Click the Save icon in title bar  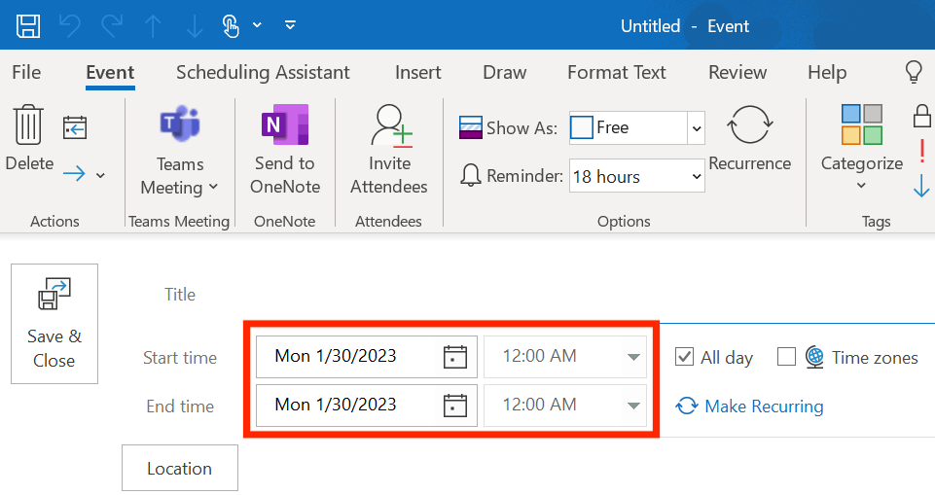pos(28,26)
